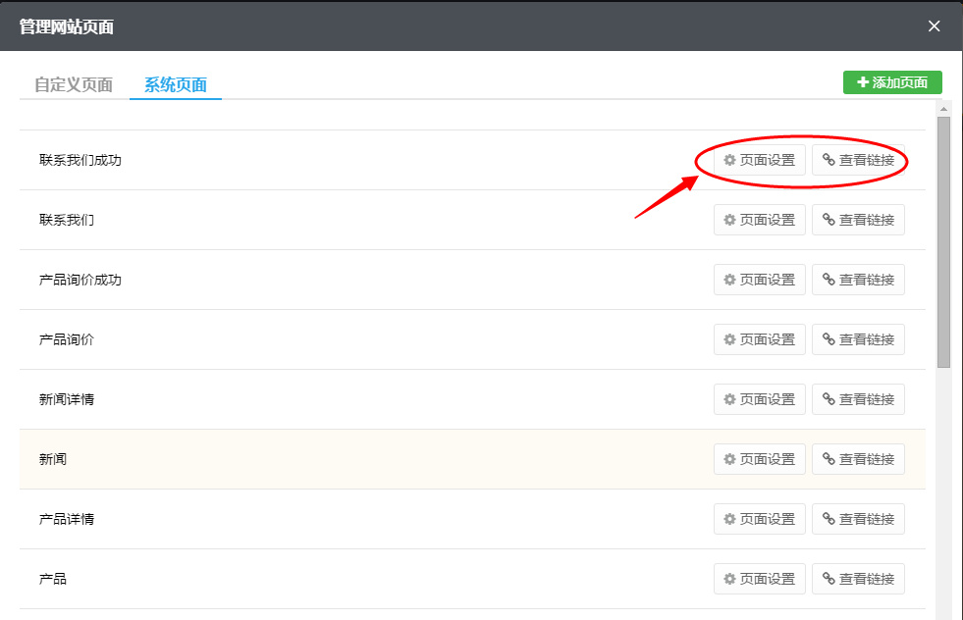The image size is (963, 620).
Task: Click gear icon in 产品询价成功 row
Action: (729, 280)
